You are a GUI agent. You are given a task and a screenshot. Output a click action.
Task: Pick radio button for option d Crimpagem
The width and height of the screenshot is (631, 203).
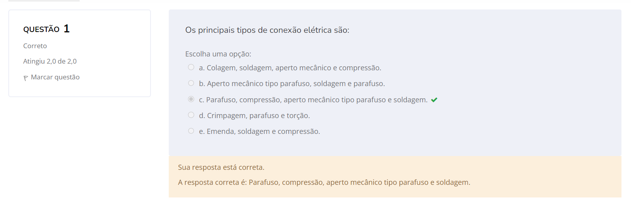191,115
